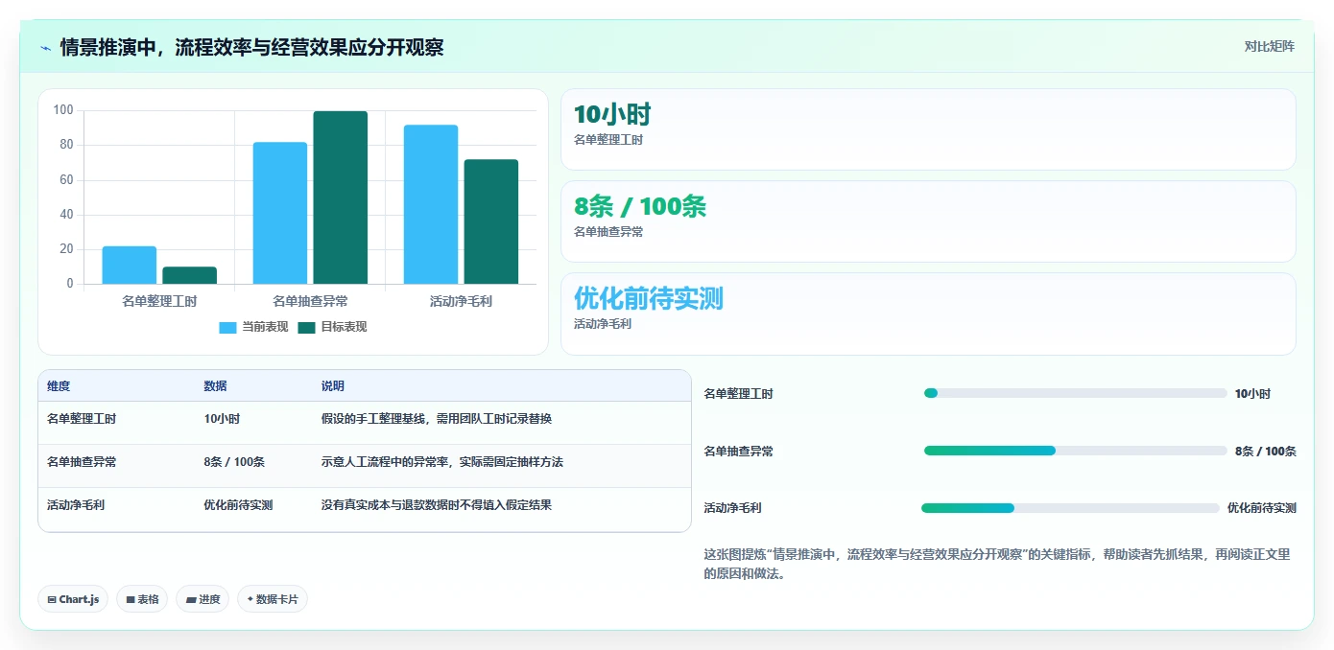Click description 没有真实成本与退款数据
Image resolution: width=1334 pixels, height=650 pixels.
pyautogui.click(x=437, y=505)
